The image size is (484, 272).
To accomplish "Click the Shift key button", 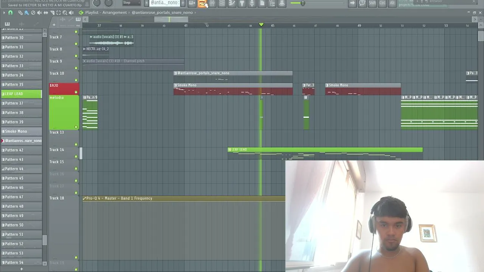I will [x=372, y=3].
